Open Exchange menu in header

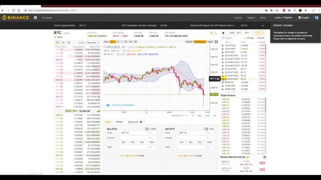coord(47,18)
